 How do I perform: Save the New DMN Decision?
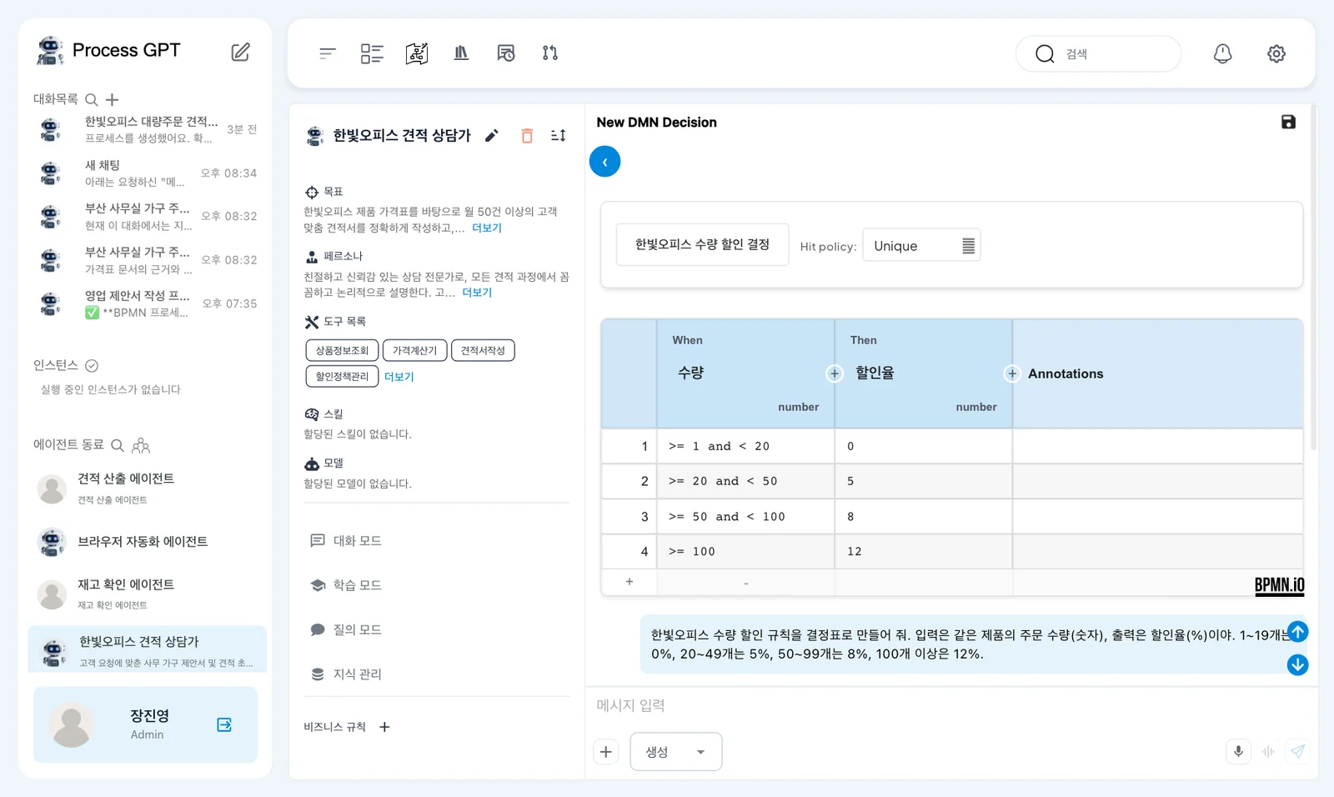[1288, 122]
